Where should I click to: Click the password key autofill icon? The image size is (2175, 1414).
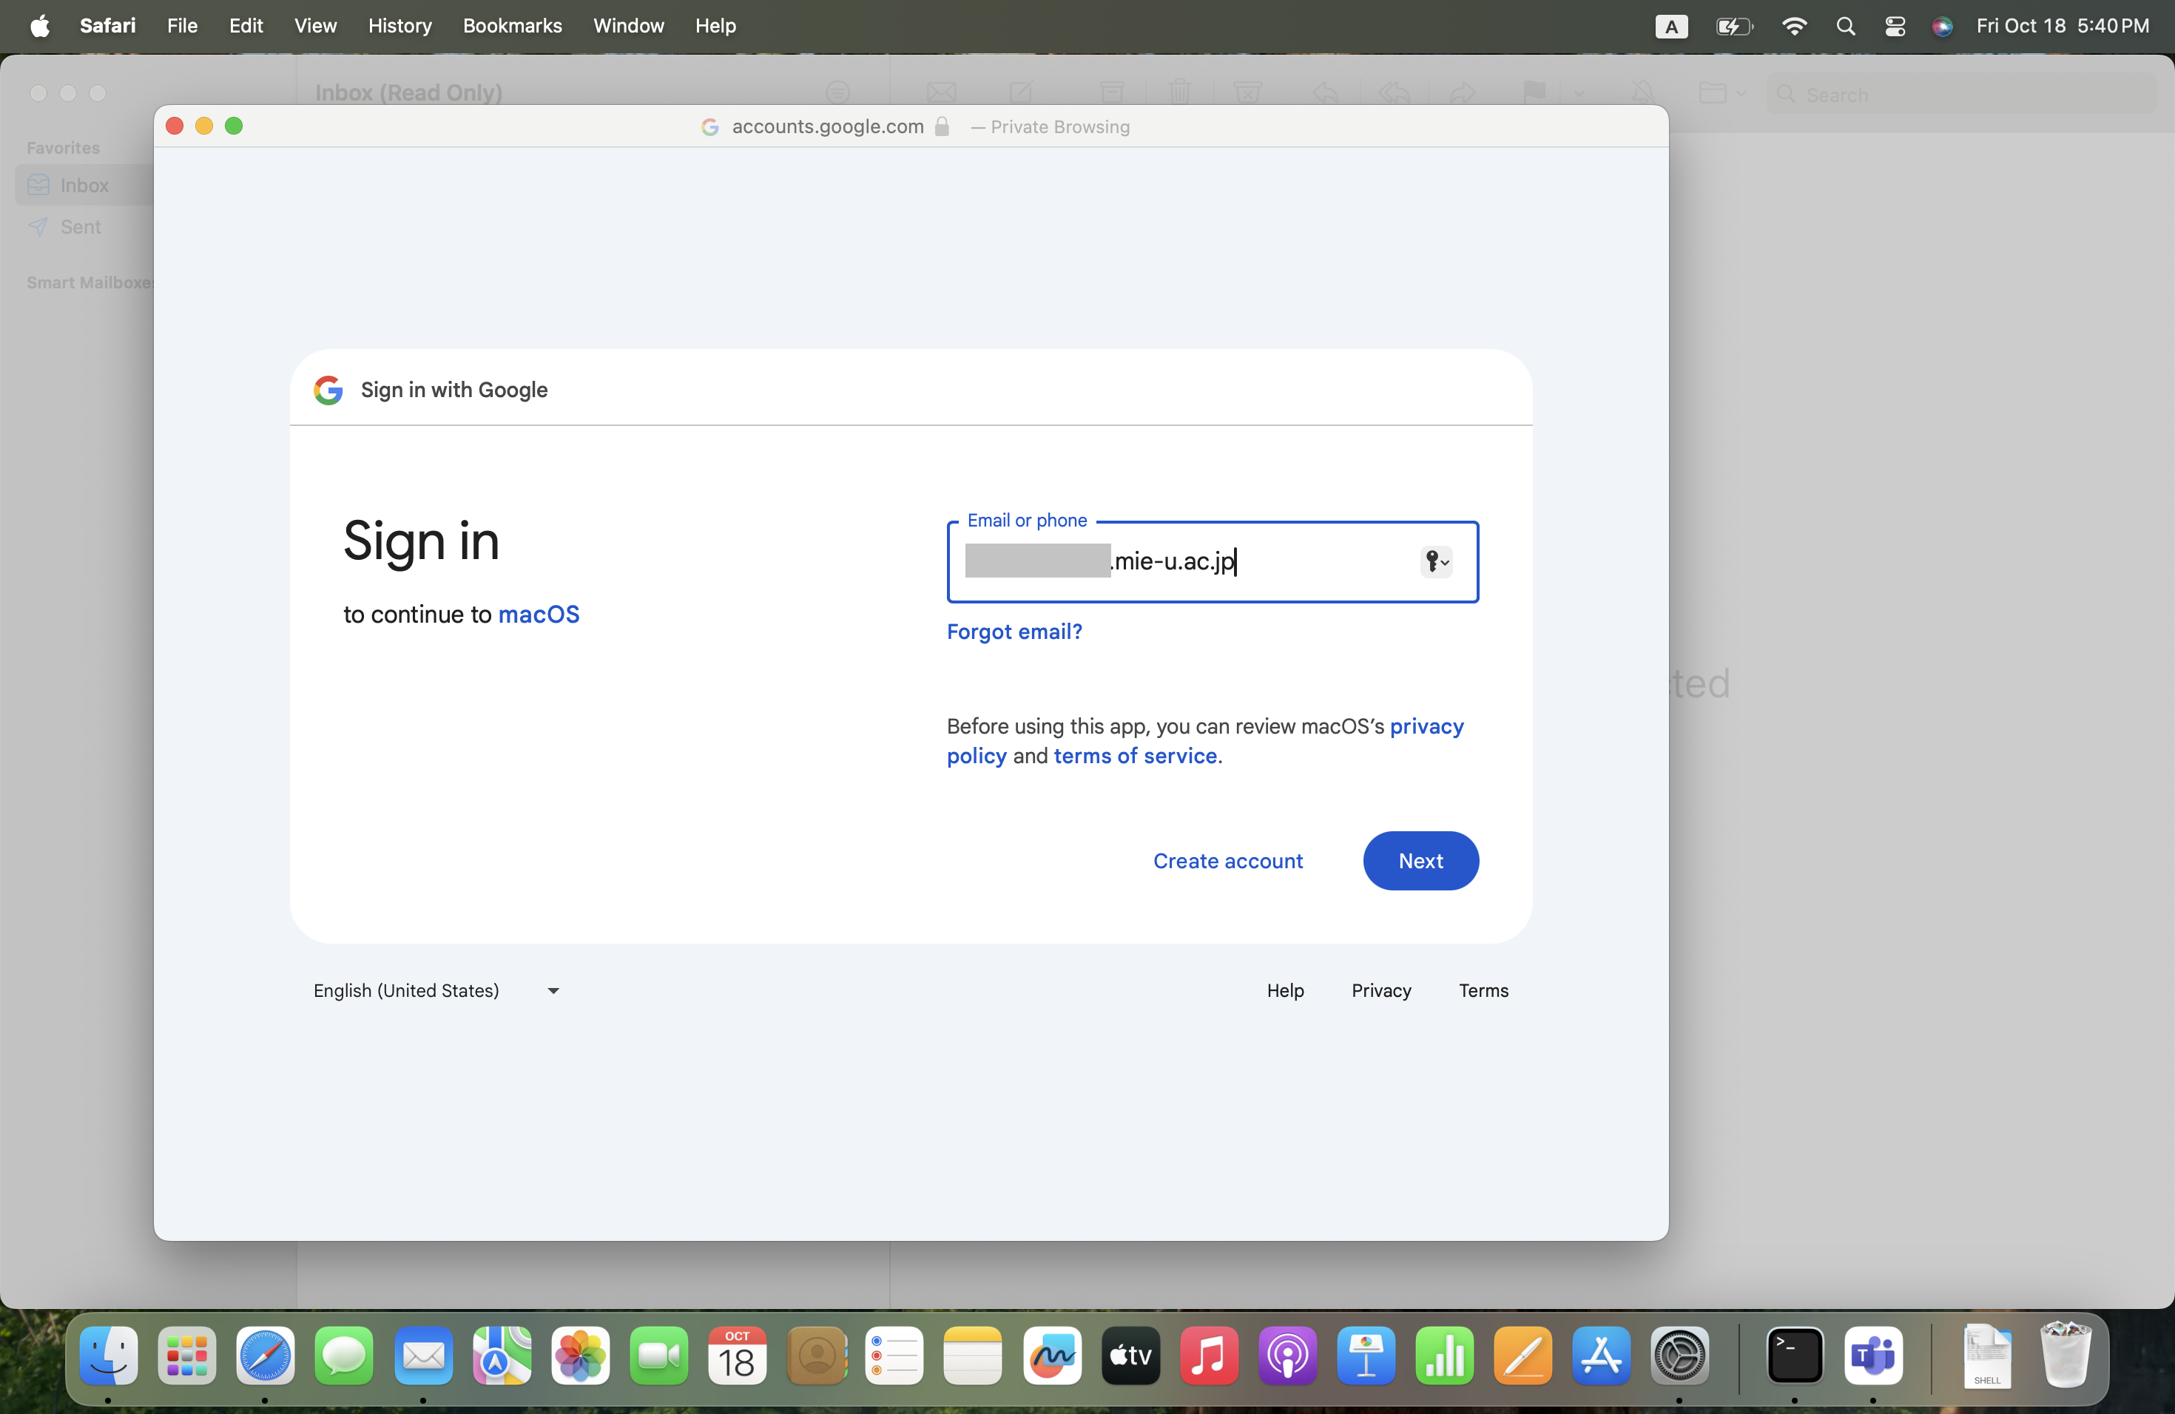(1436, 561)
